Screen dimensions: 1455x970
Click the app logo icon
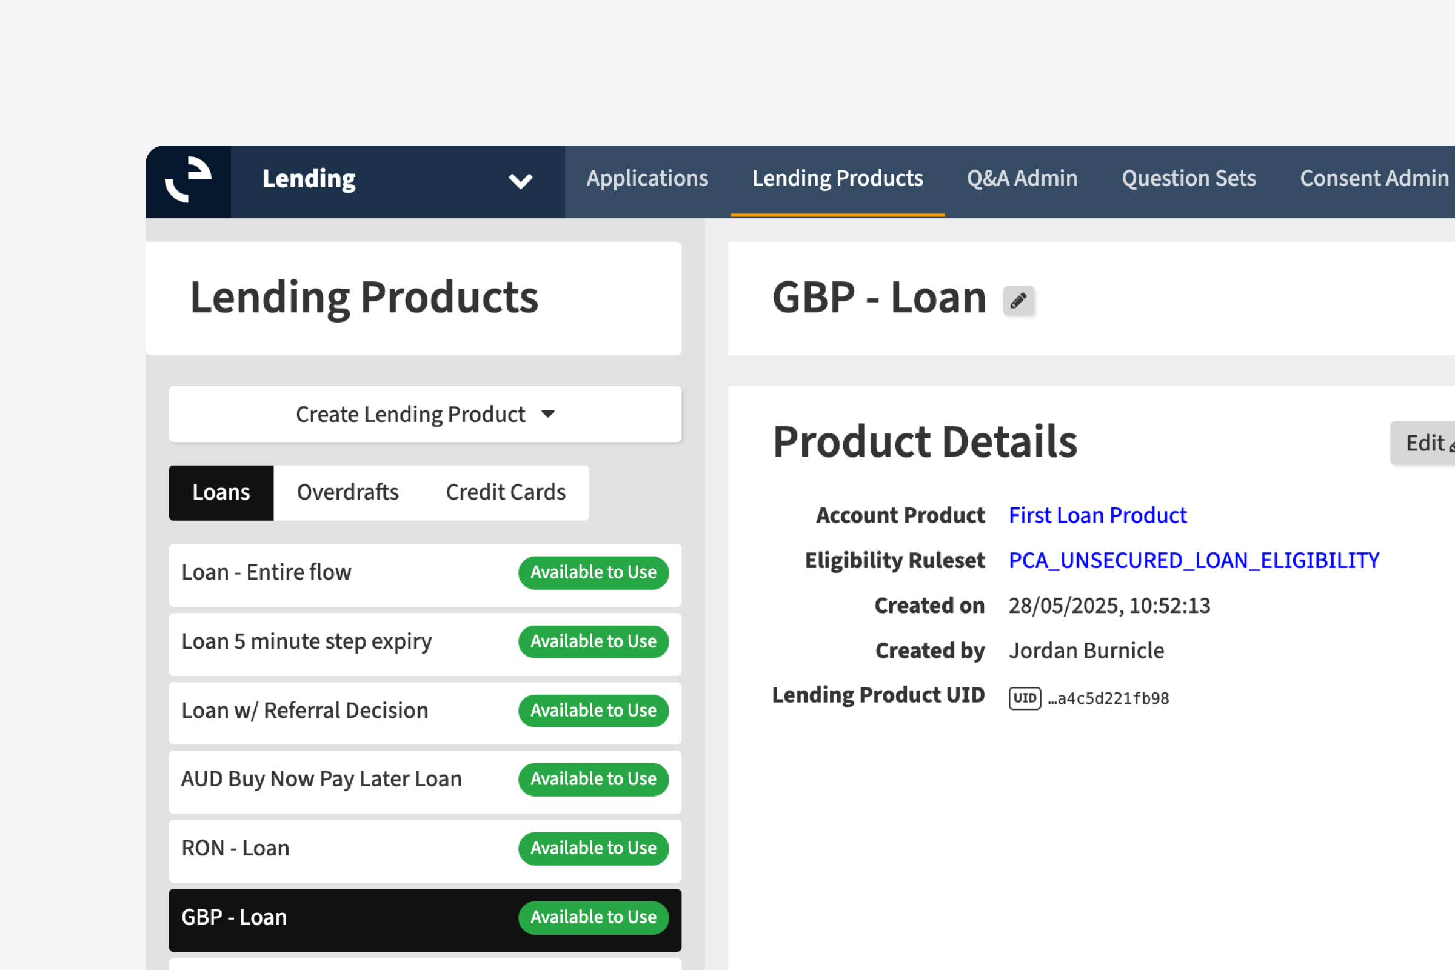188,181
